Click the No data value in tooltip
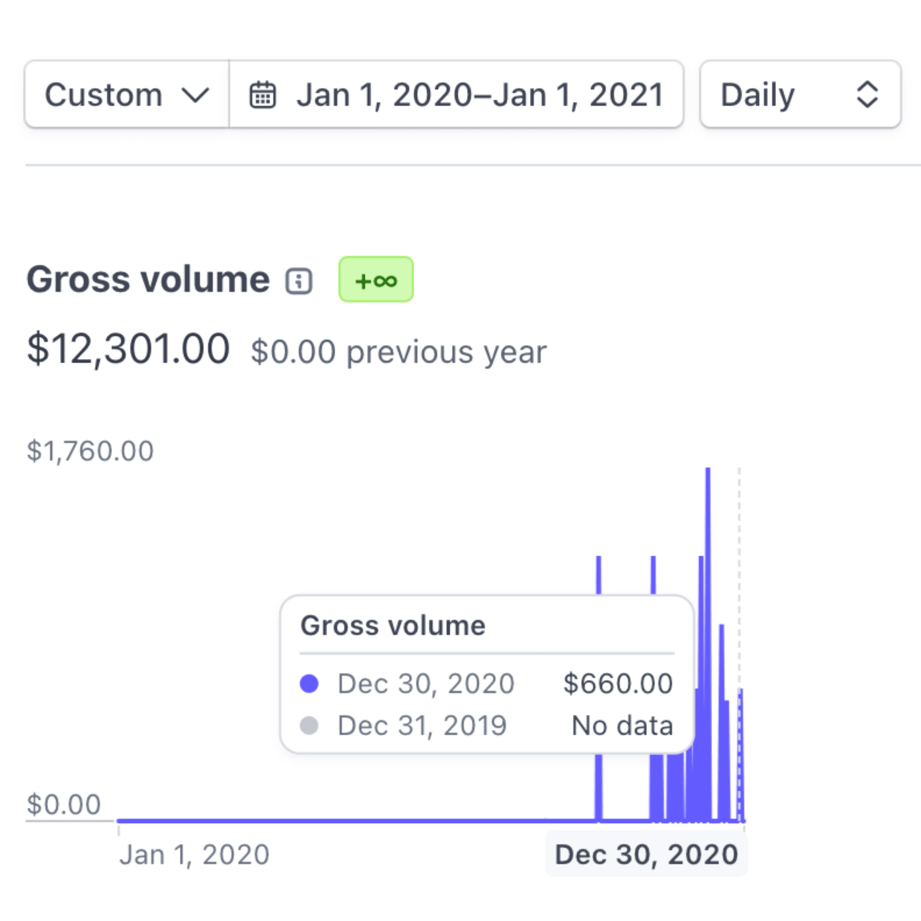Image resolution: width=921 pixels, height=921 pixels. tap(622, 725)
